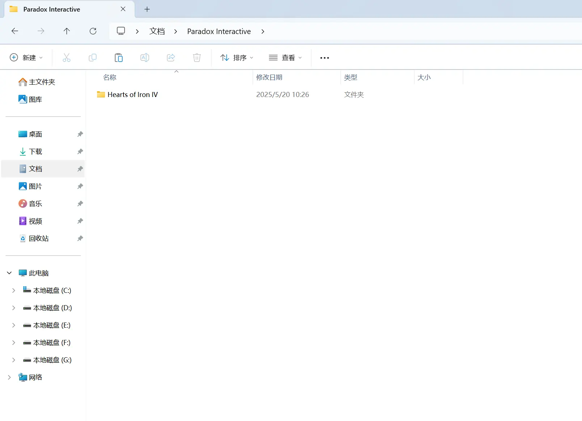Expand the 网络 tree node
Screen dimensions: 582x421
coord(9,377)
